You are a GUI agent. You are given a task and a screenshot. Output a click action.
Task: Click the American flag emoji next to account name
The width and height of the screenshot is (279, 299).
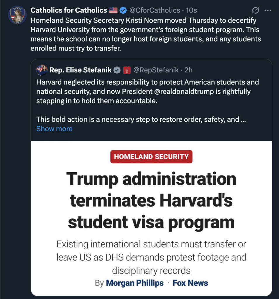click(113, 10)
